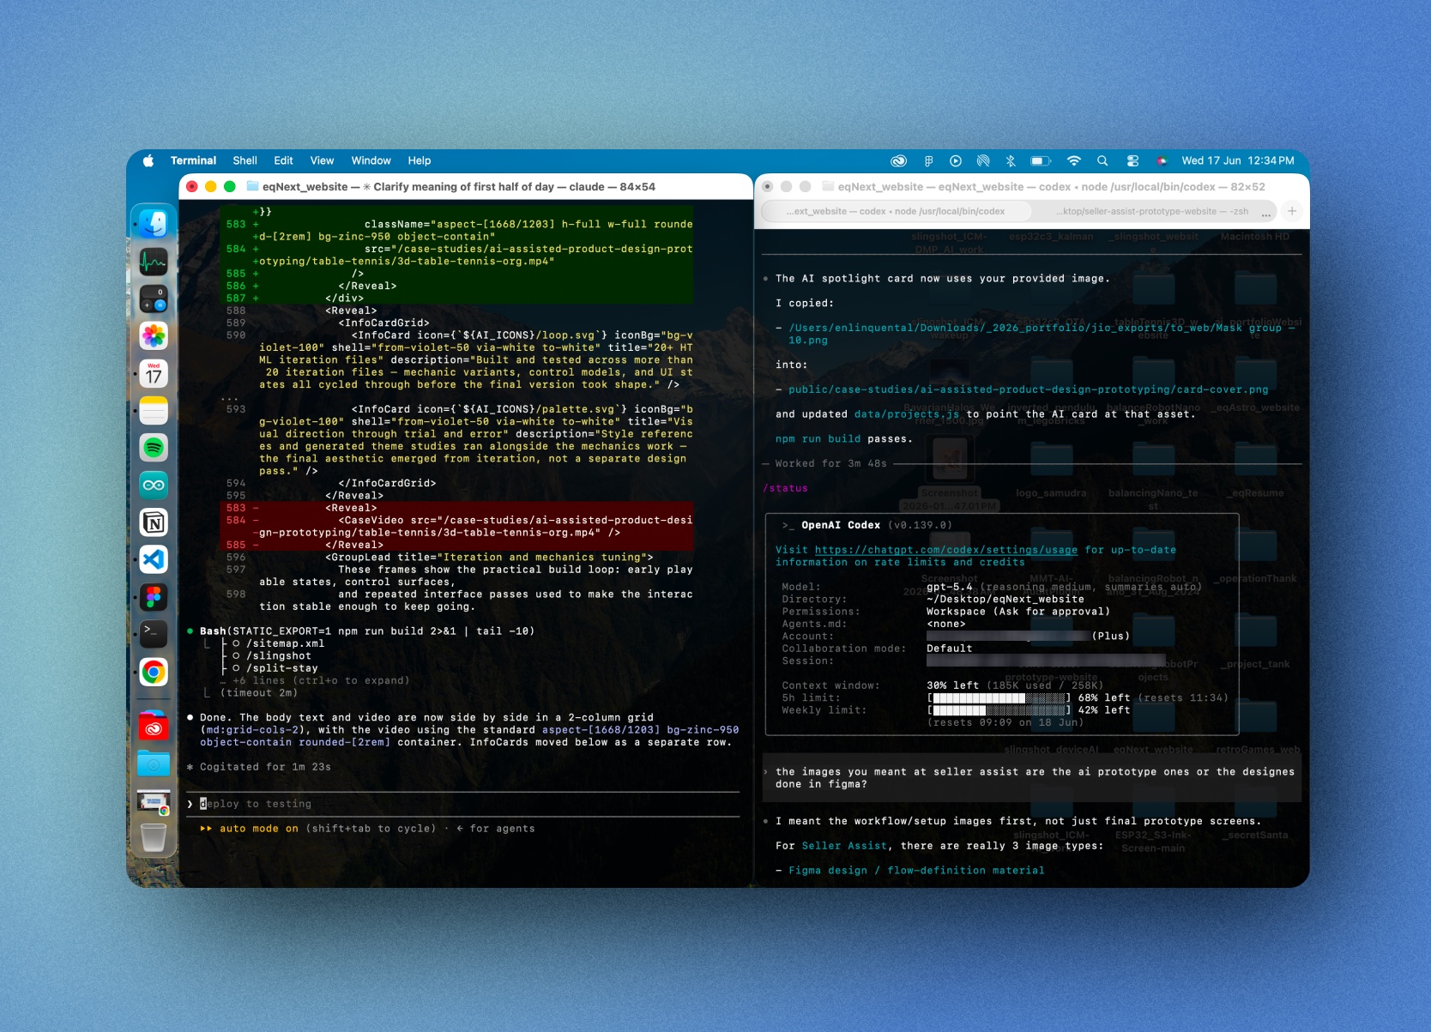Click the Bluetooth icon in the menu bar

coord(1011,160)
